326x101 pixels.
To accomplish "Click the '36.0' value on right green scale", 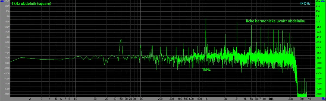I will (x=318, y=1).
